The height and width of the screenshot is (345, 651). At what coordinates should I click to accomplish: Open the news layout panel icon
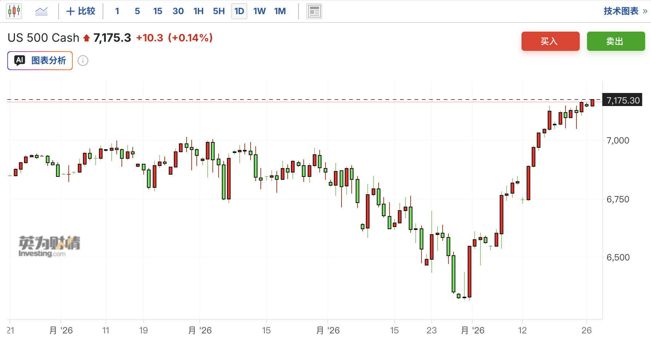314,11
